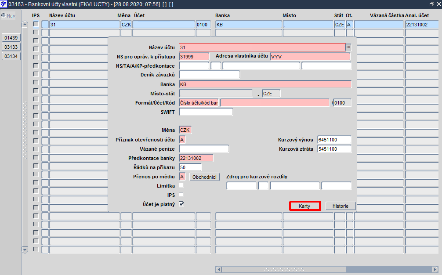Click the Měna field with CZK in form
Image resolution: width=442 pixels, height=275 pixels.
coord(185,130)
